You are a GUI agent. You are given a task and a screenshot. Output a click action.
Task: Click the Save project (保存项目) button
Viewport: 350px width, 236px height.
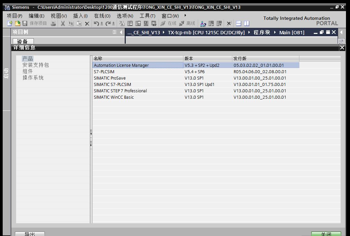tap(35, 23)
